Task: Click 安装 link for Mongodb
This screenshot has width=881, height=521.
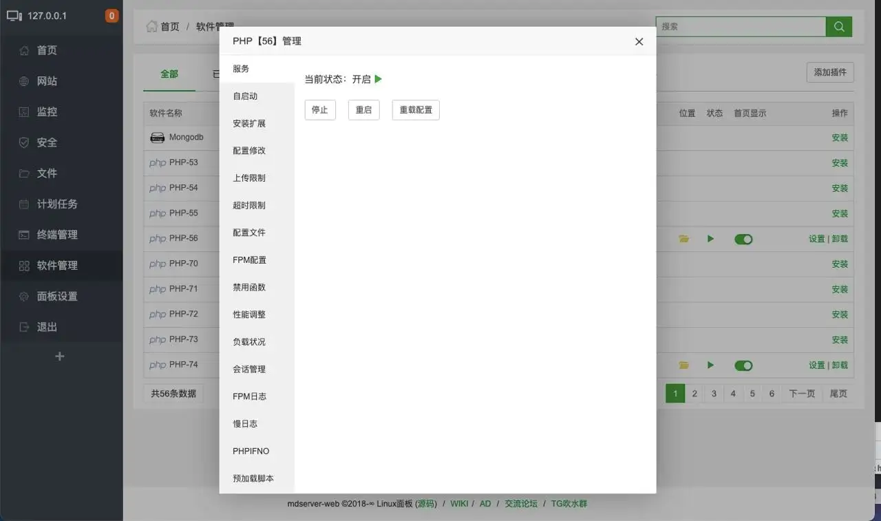Action: tap(840, 138)
